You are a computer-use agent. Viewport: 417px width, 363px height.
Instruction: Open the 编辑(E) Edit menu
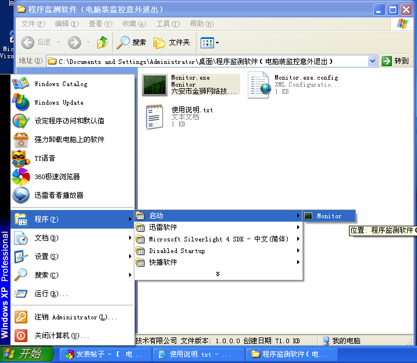click(x=67, y=24)
